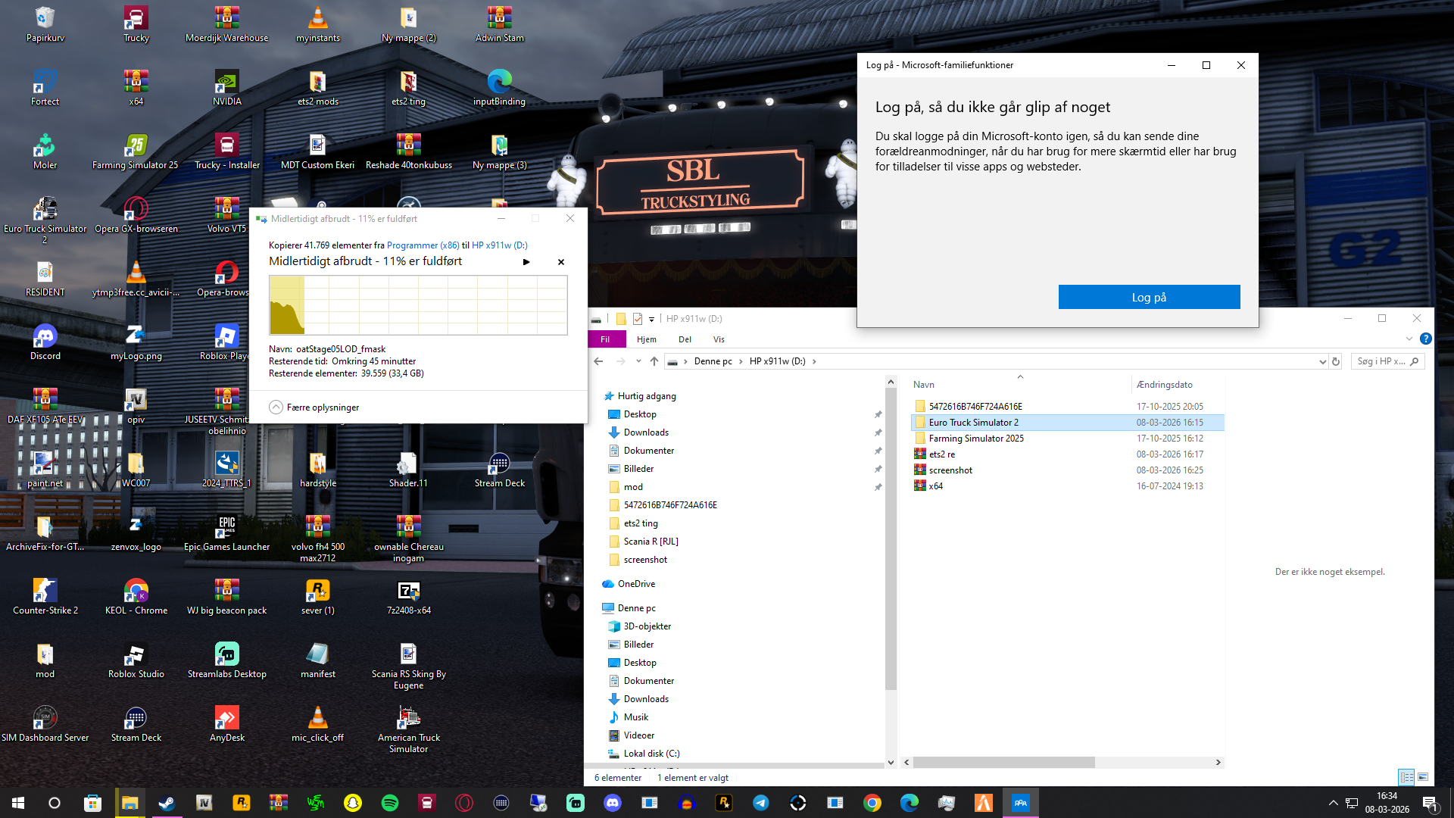
Task: Go up one folder level
Action: pyautogui.click(x=654, y=361)
